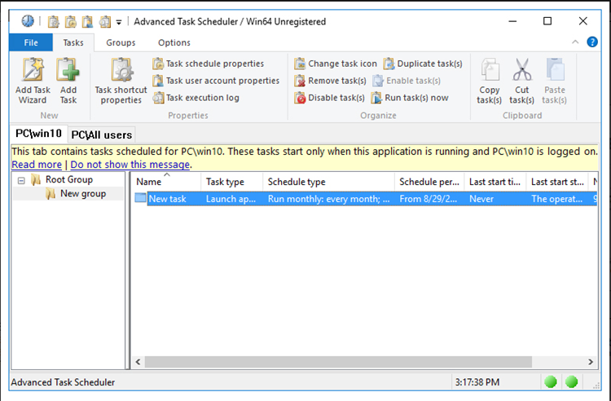Screen dimensions: 611x401
Task: Open the Add Task Wizard
Action: point(32,80)
